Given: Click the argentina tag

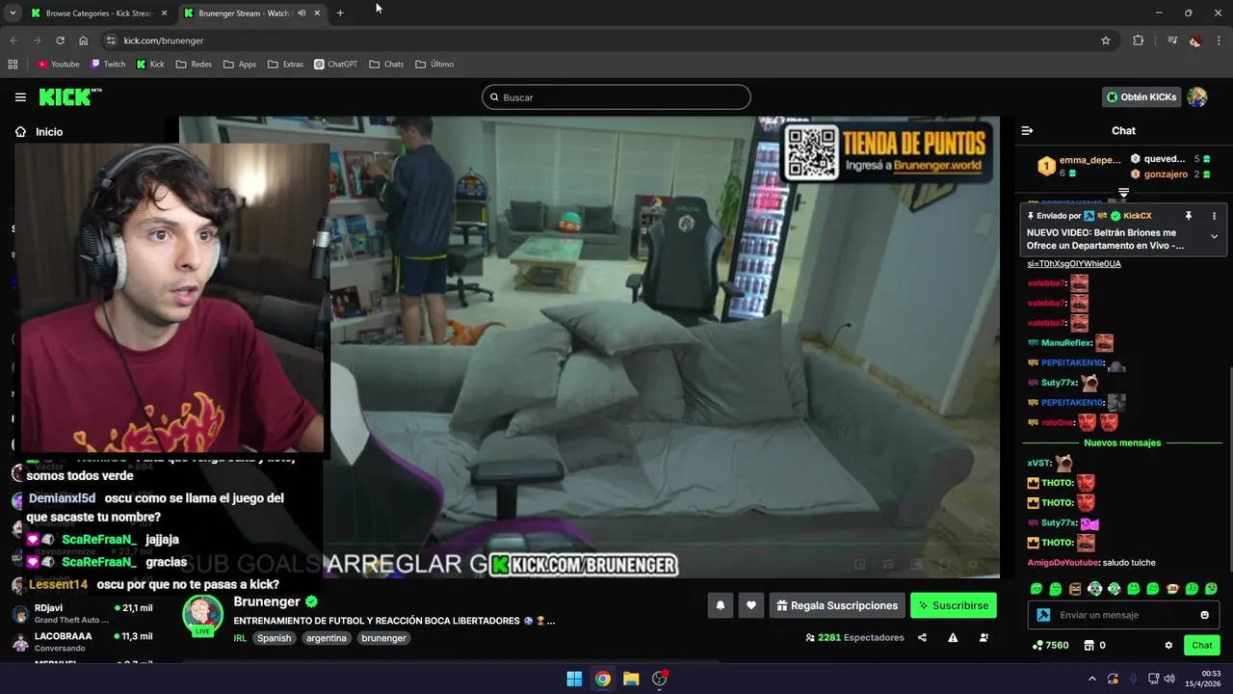Looking at the screenshot, I should coord(327,638).
